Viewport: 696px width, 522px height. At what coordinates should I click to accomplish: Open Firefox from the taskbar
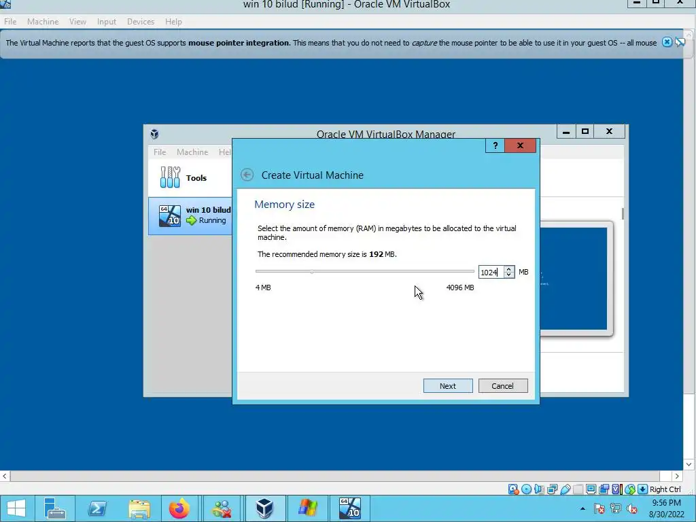(179, 508)
